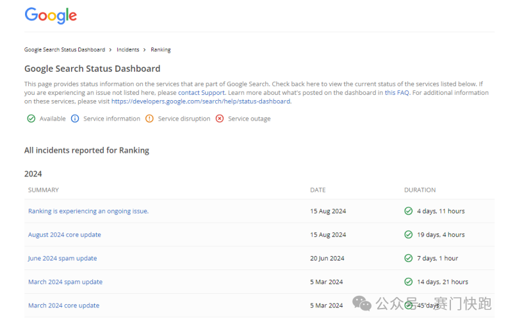Click green check beside 7 days, 1 hour

coord(408,259)
